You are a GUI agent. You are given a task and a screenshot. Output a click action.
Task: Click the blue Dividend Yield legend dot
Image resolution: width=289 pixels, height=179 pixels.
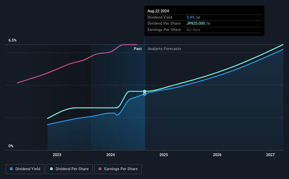tap(11, 169)
